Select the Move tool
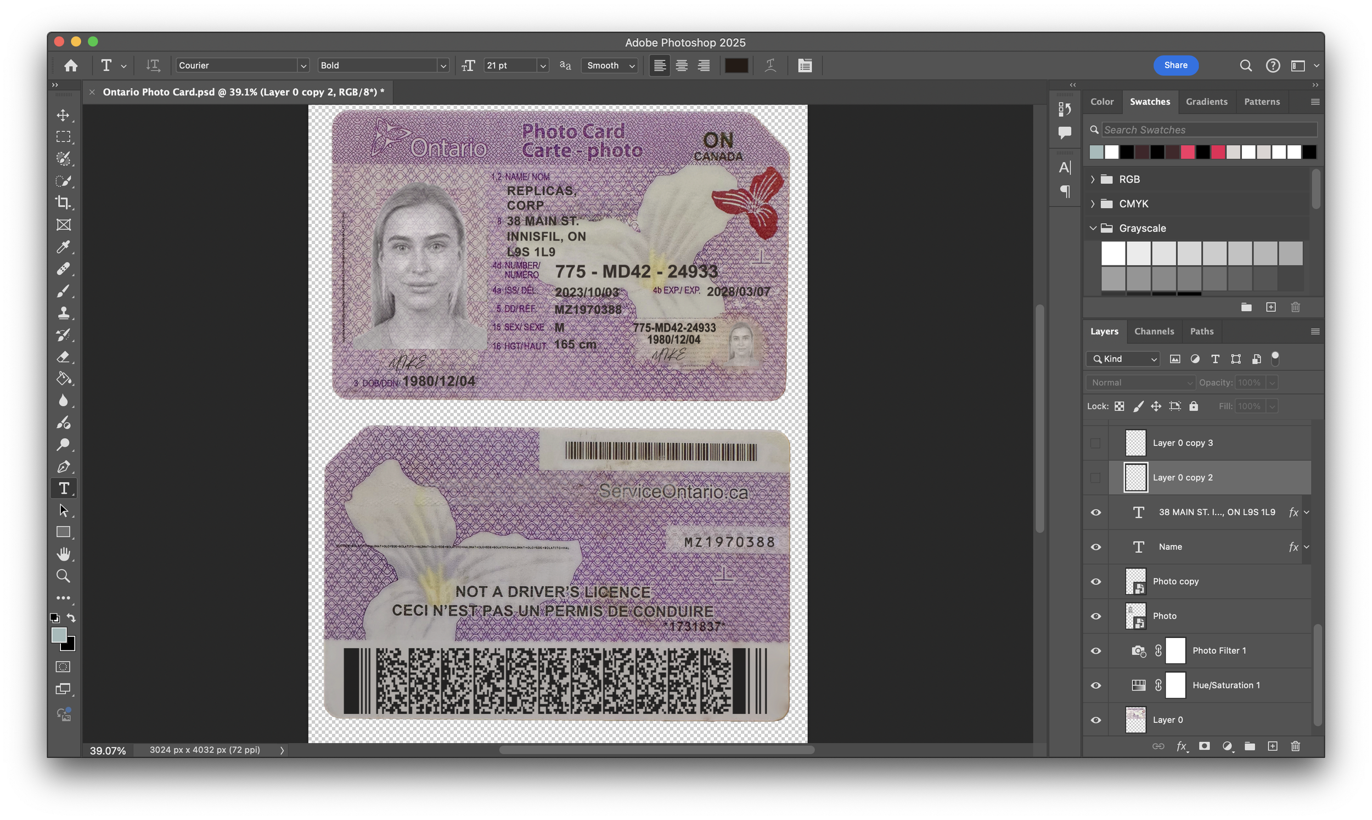Image resolution: width=1372 pixels, height=820 pixels. (63, 115)
